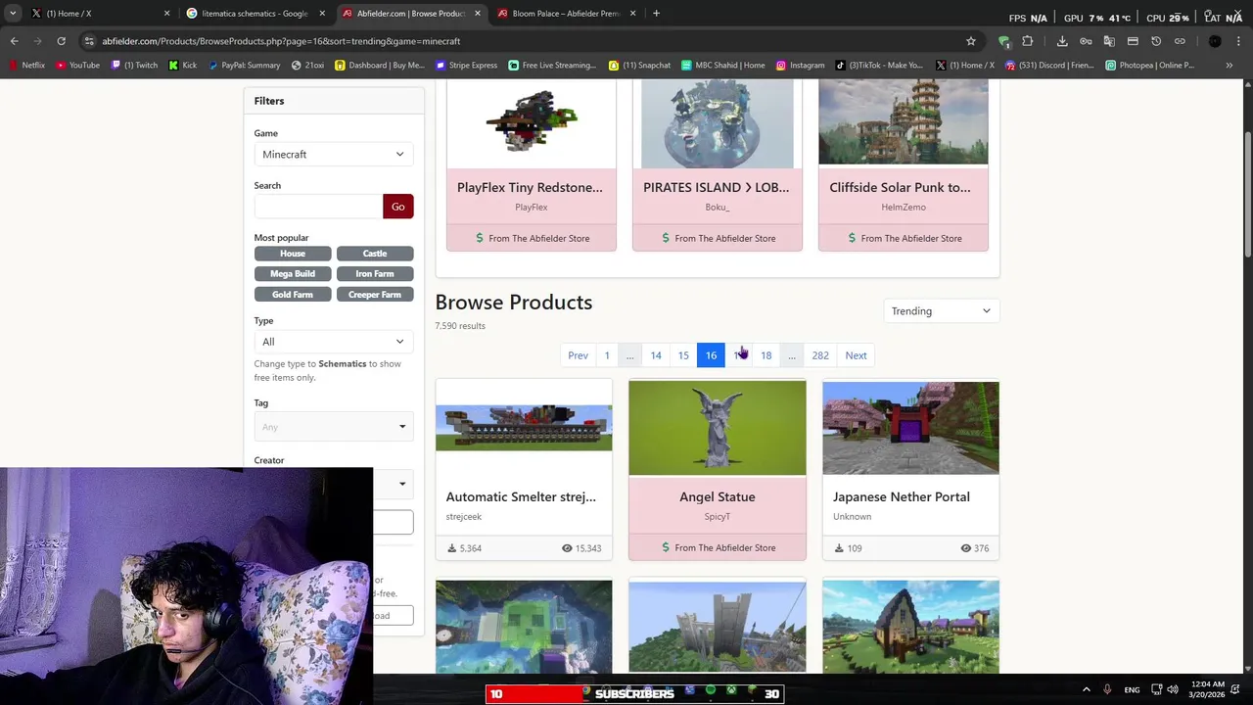Select the House popular tag
This screenshot has height=705, width=1253.
coord(292,253)
